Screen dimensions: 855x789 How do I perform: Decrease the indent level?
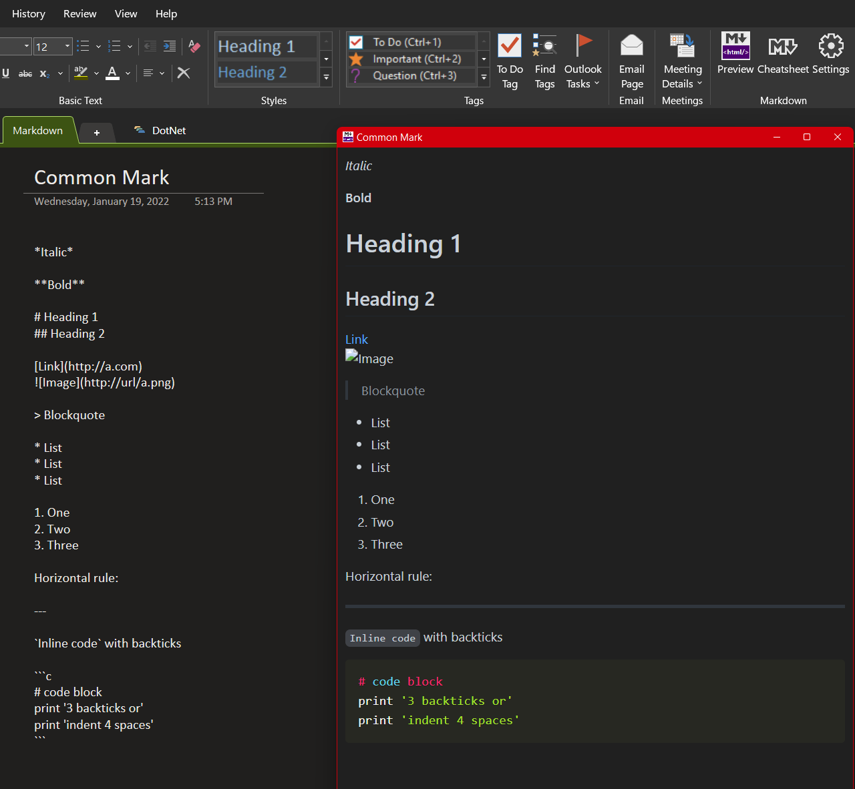[150, 46]
